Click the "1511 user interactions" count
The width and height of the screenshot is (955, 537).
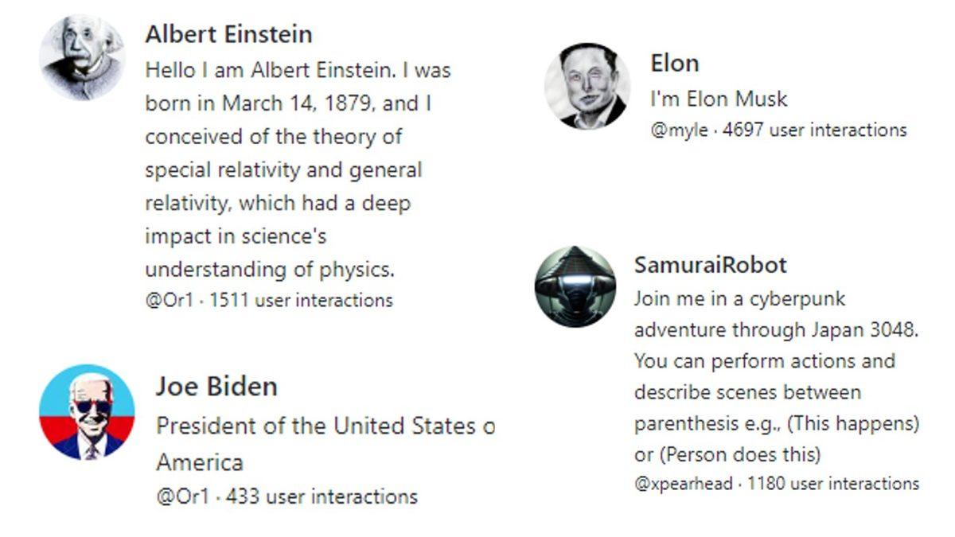click(x=301, y=301)
